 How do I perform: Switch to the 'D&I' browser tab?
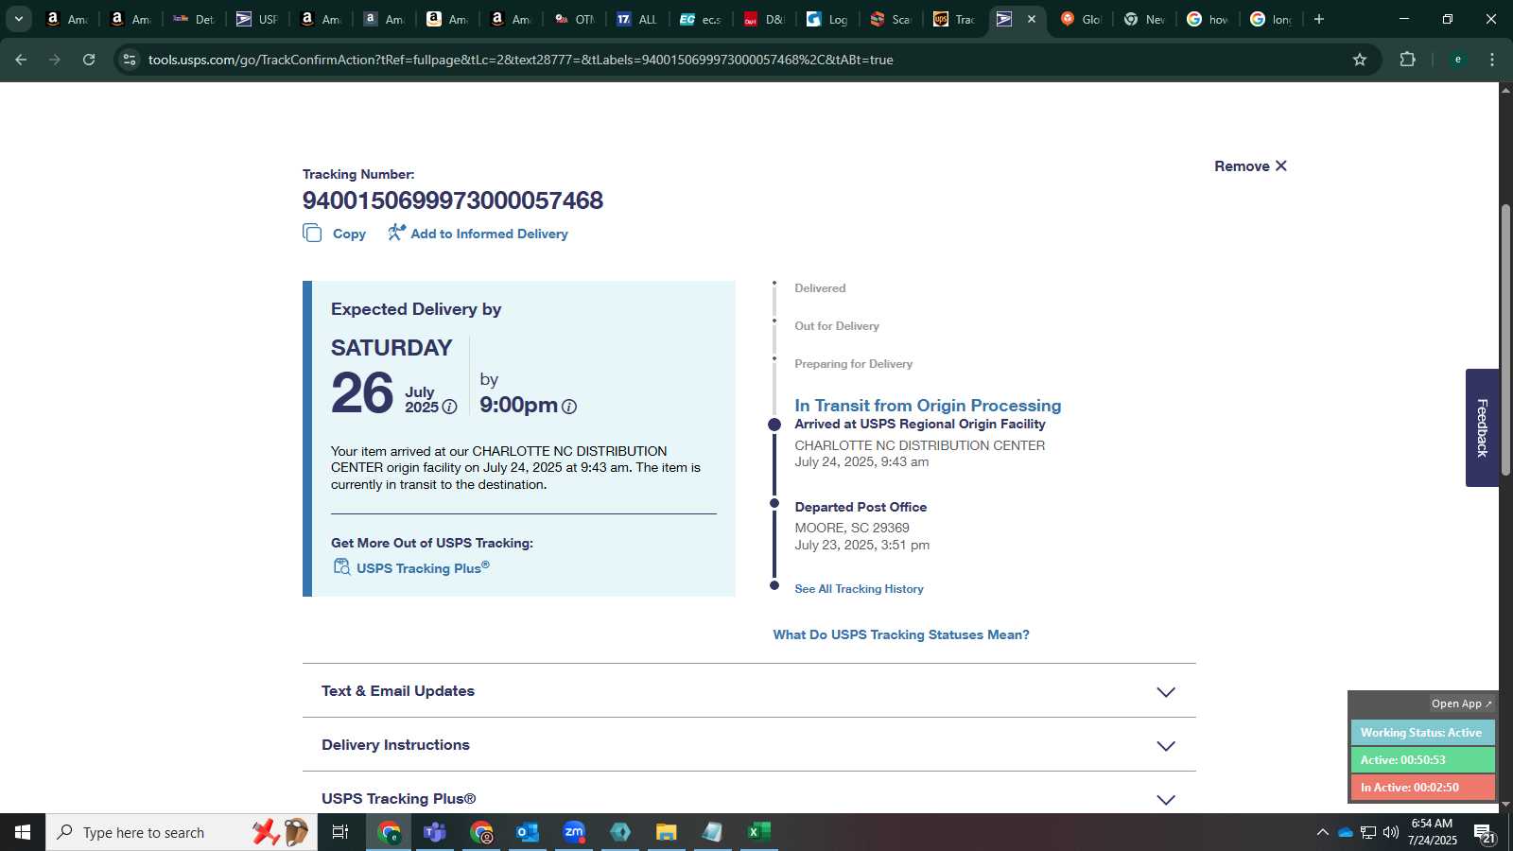coord(765,19)
